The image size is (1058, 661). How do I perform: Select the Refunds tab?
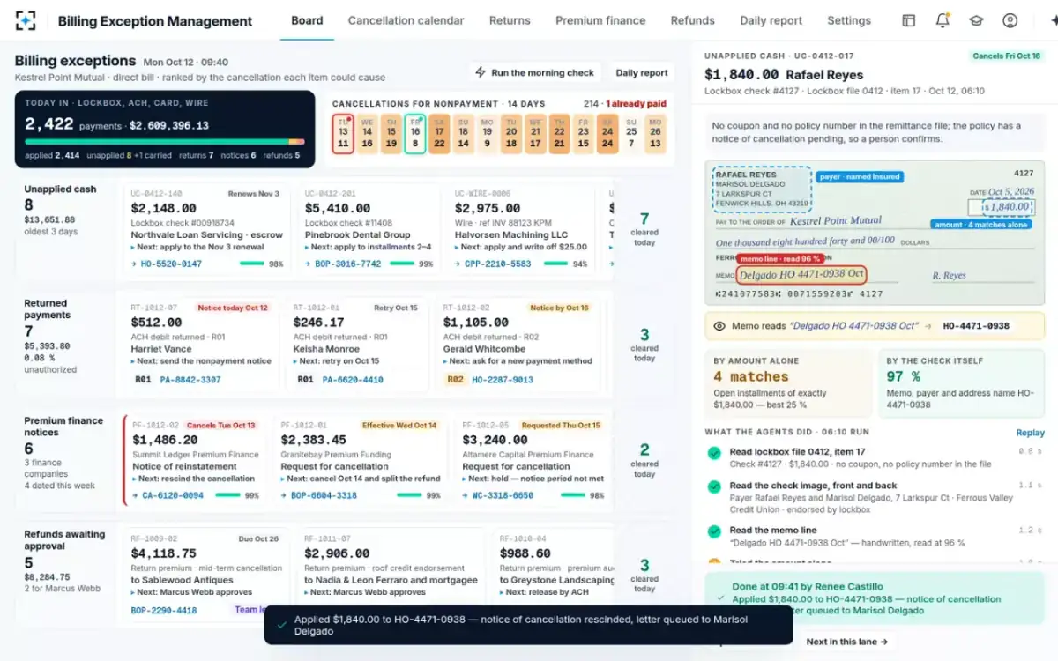point(693,20)
